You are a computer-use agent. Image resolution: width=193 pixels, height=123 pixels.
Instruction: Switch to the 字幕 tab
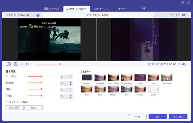click(x=143, y=9)
